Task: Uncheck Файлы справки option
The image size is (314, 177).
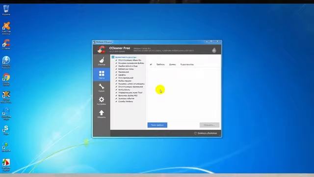Action: coord(116,81)
